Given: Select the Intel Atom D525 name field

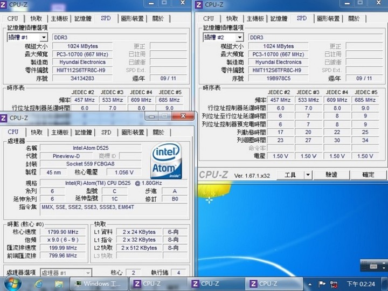Looking at the screenshot, I should click(91, 148).
